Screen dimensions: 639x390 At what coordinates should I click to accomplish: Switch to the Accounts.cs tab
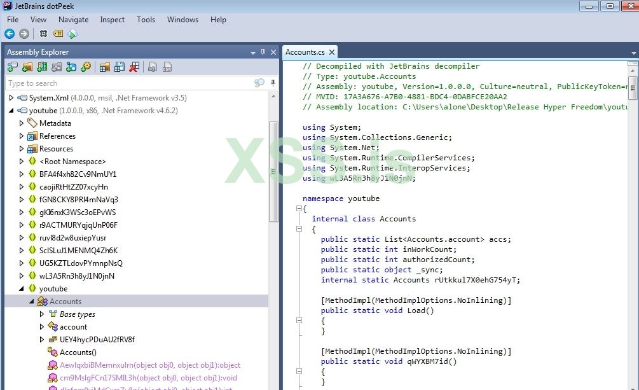pos(305,52)
